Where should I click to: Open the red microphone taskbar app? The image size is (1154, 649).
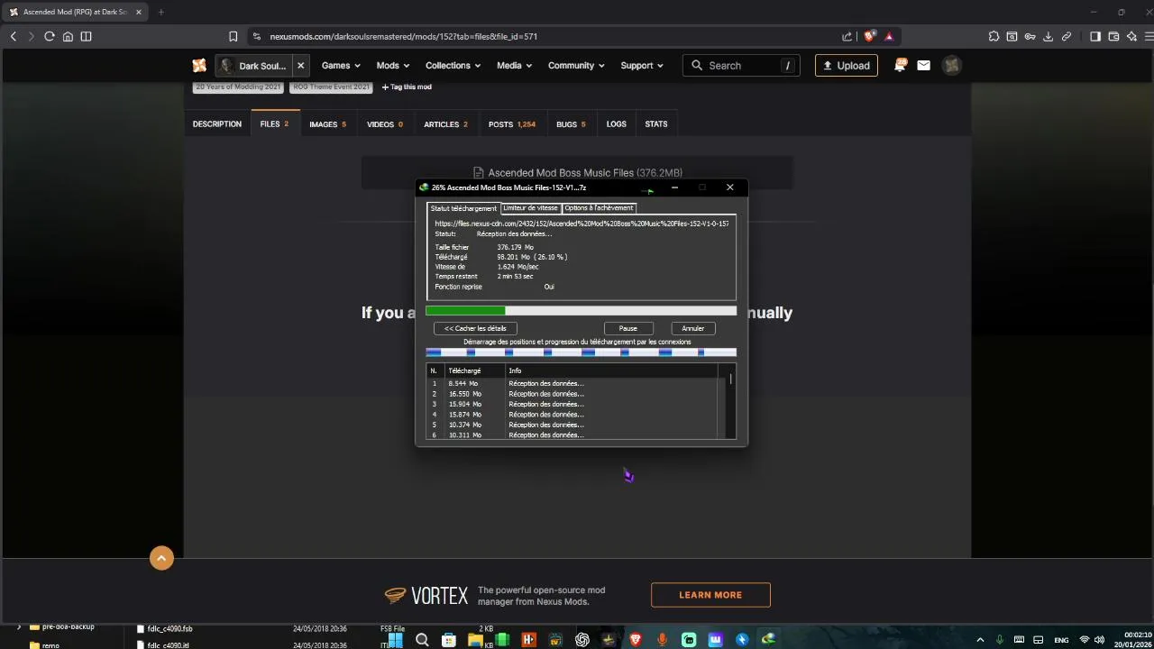[662, 640]
